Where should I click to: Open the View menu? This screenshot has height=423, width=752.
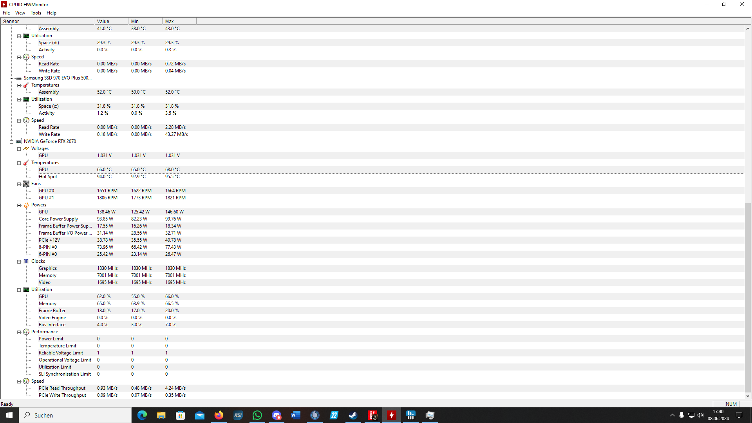point(20,13)
